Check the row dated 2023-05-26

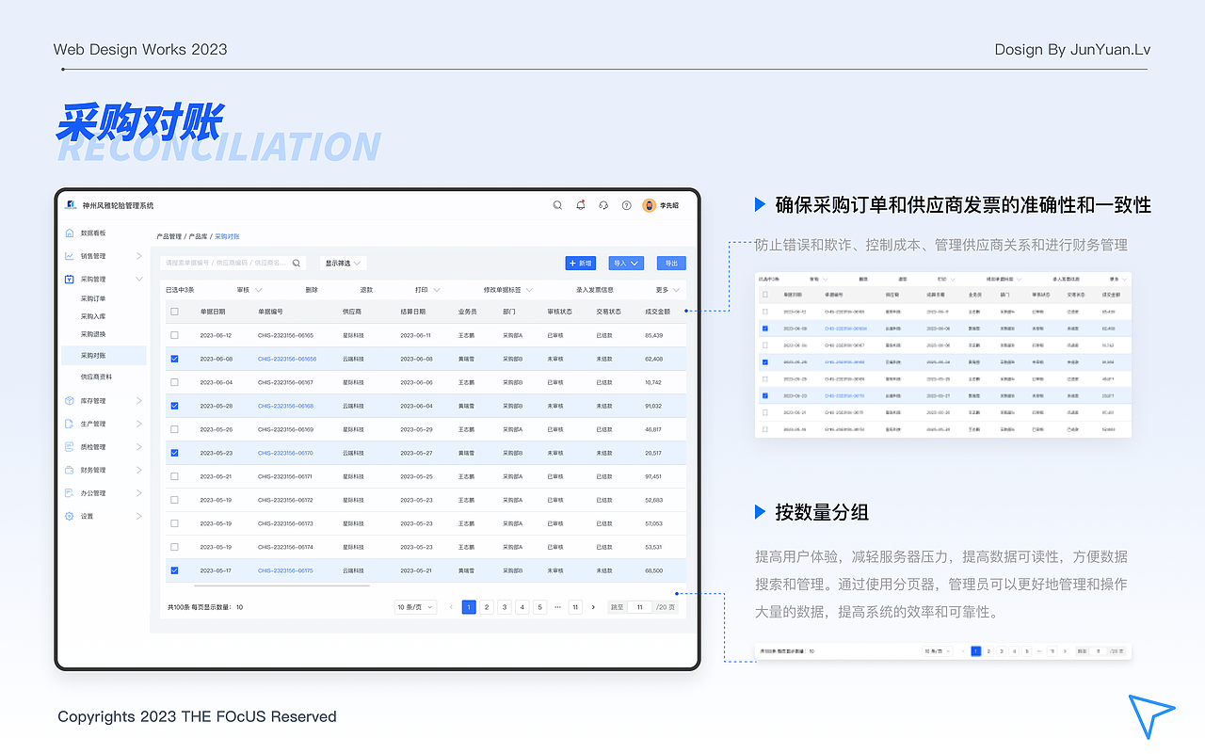point(174,429)
